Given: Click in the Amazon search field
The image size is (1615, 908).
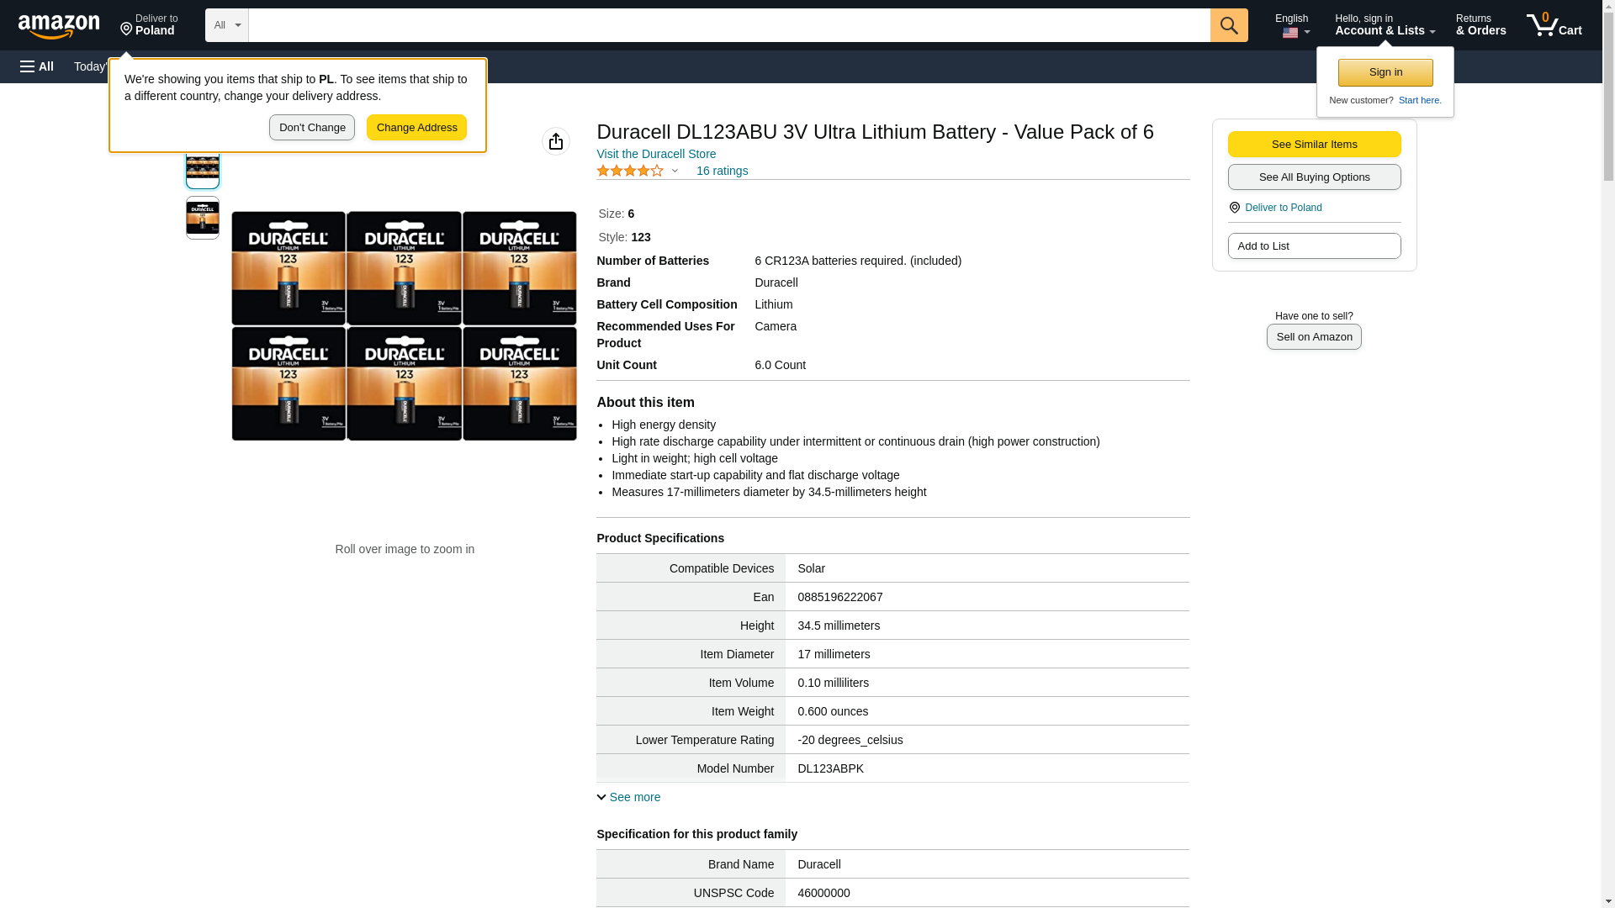Looking at the screenshot, I should tap(728, 25).
